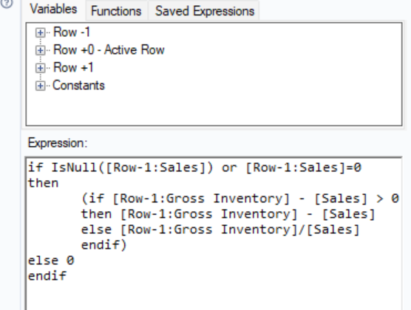Select the Constants tree label
The height and width of the screenshot is (310, 411).
pyautogui.click(x=78, y=86)
